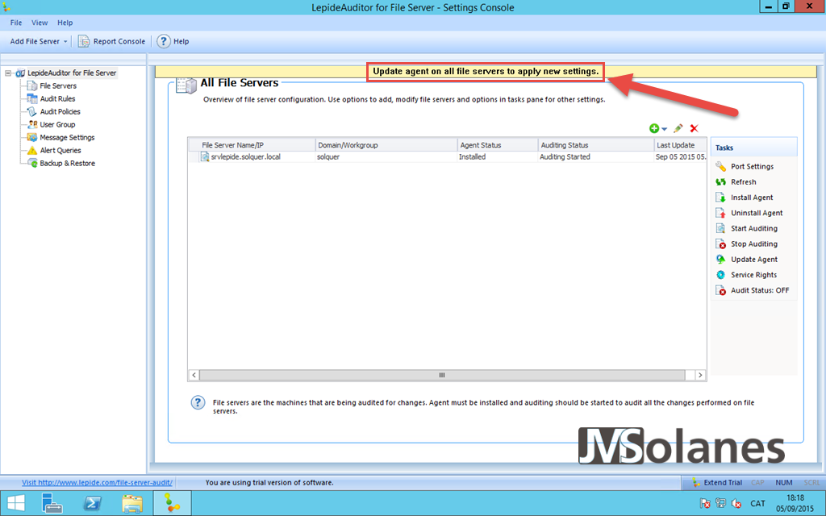Click the horizontal scrollbar left arrow

(194, 375)
